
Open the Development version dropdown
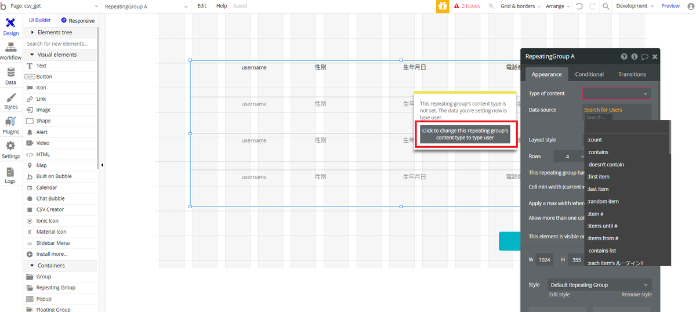(635, 6)
